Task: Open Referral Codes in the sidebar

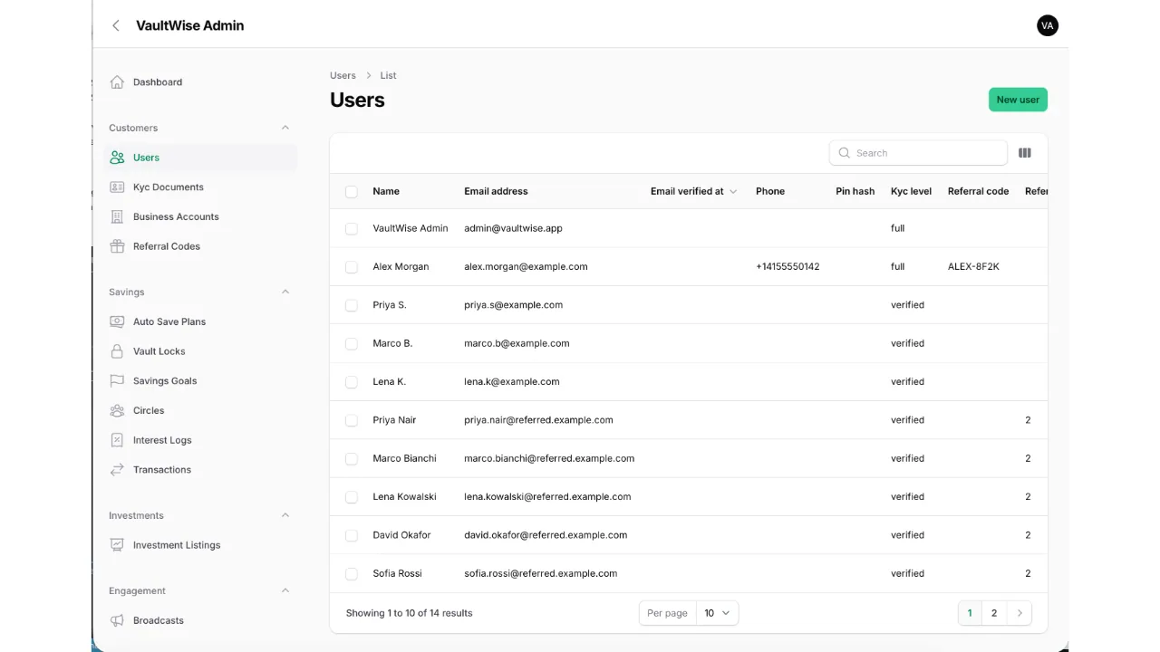Action: pyautogui.click(x=200, y=246)
